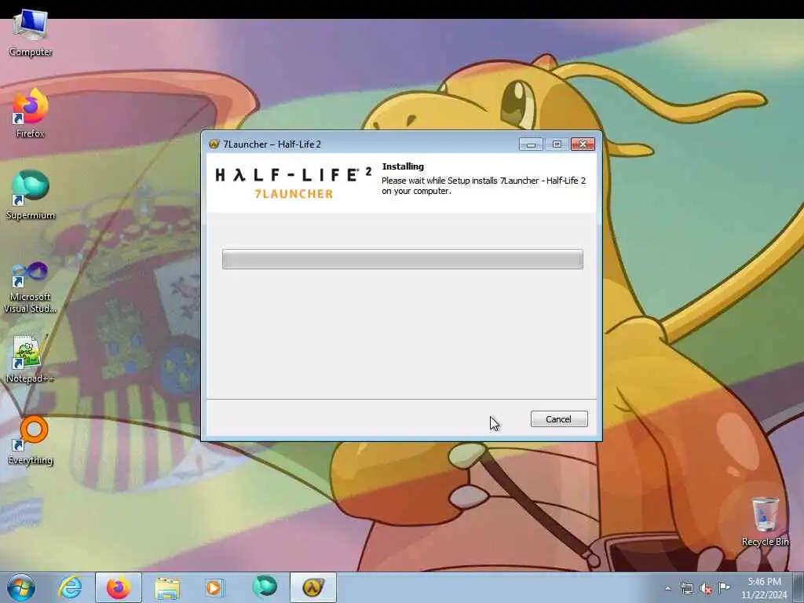
Task: Click the muted volume tray icon
Action: point(706,588)
